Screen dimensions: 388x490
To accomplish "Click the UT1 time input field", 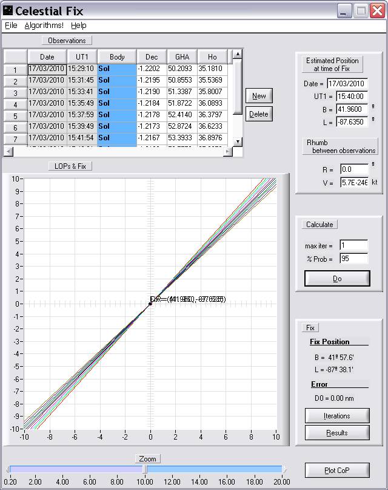I will pos(347,97).
